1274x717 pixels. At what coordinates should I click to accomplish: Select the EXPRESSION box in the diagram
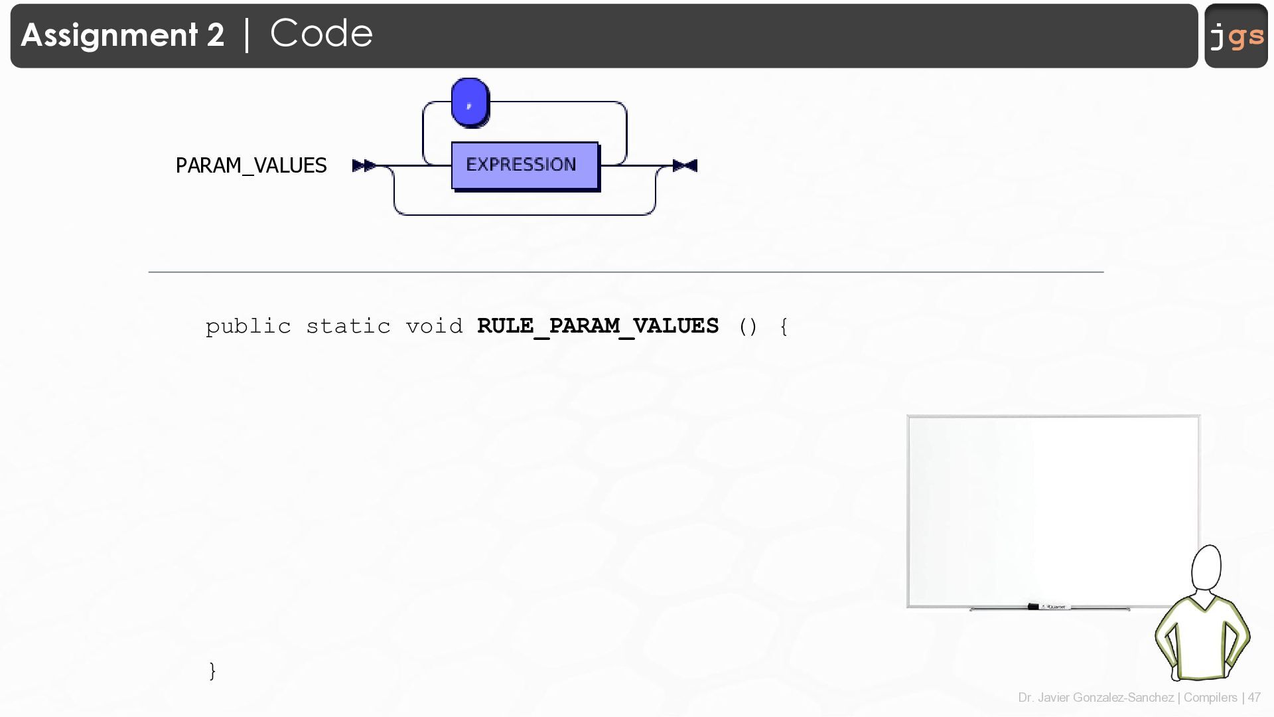525,165
